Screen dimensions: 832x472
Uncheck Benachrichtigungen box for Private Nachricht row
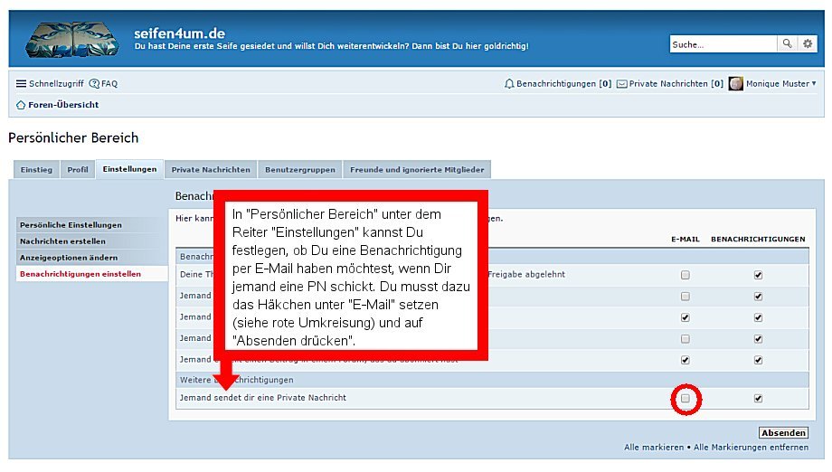[758, 398]
